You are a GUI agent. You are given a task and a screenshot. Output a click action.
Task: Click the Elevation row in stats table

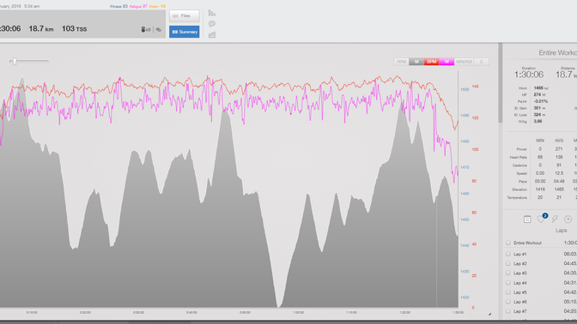pos(541,189)
